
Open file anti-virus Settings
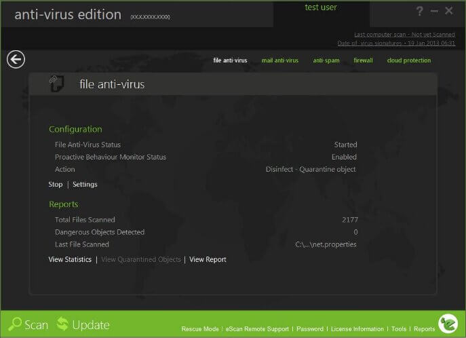pos(85,185)
